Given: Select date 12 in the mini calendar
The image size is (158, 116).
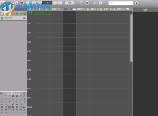Looking at the screenshot, I should (x=13, y=104).
